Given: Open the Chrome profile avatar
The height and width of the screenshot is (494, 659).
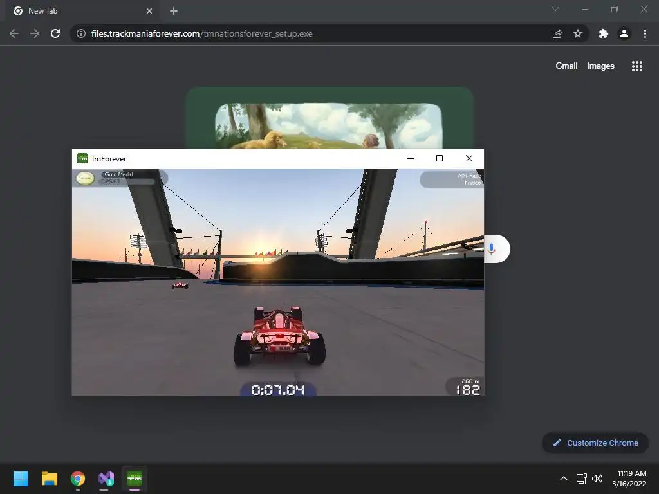Looking at the screenshot, I should pyautogui.click(x=624, y=33).
